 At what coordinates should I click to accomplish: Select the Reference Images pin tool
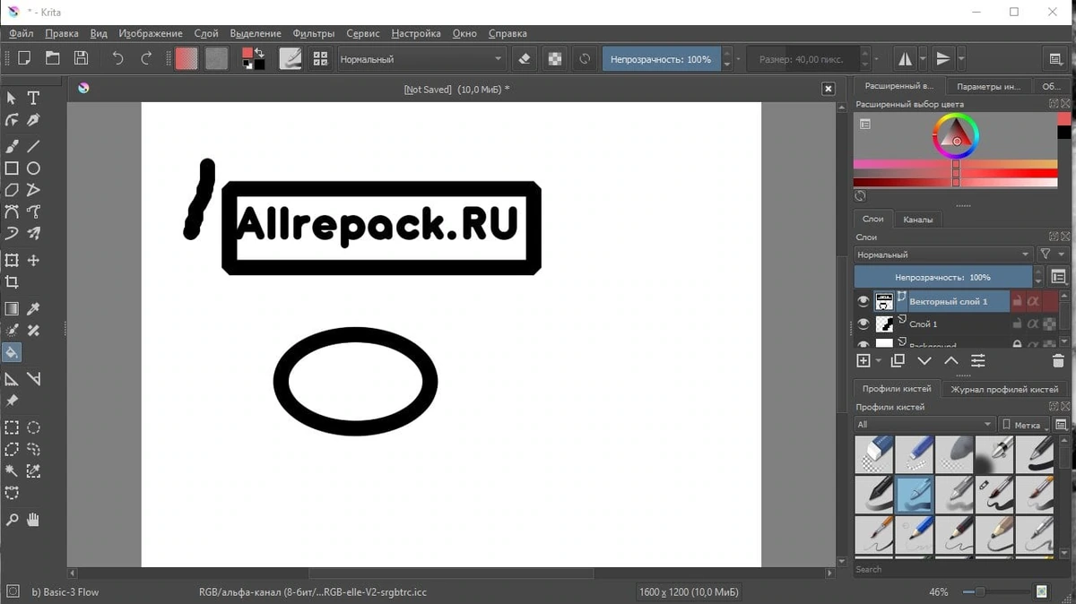(12, 401)
